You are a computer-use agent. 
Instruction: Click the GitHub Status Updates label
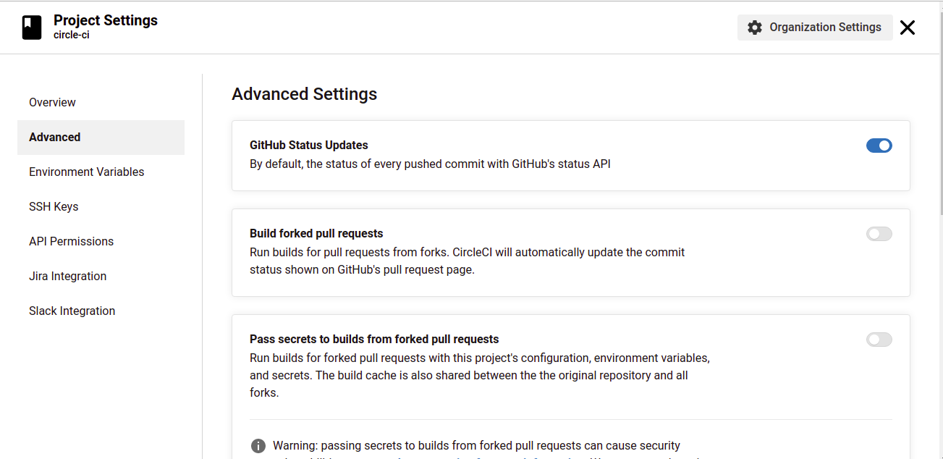[309, 145]
